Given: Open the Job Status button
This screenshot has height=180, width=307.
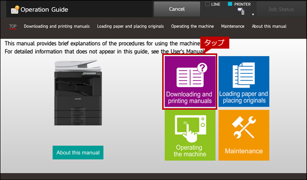Looking at the screenshot, I should click(281, 9).
